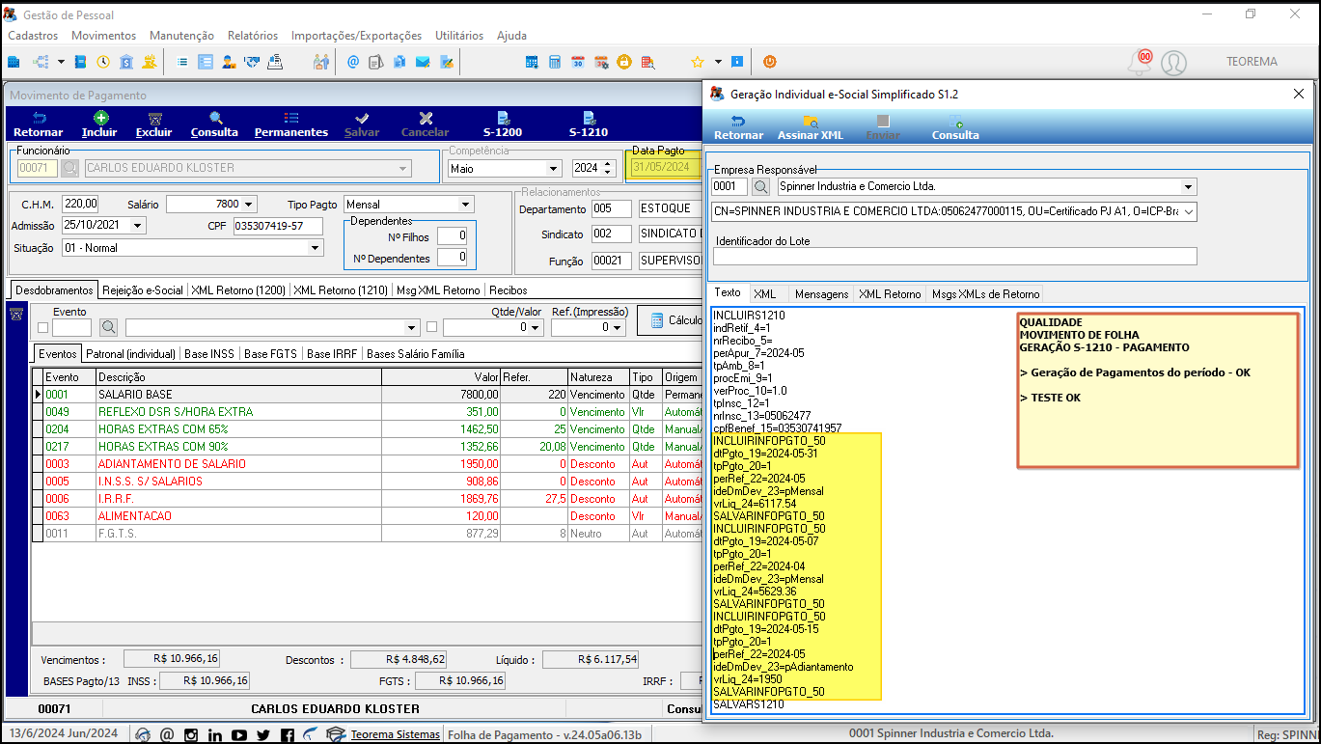This screenshot has width=1321, height=744.
Task: Open the Salário dropdown showing 7800
Action: pyautogui.click(x=250, y=204)
